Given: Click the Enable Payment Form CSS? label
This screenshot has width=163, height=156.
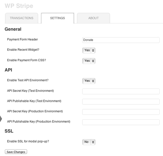Looking at the screenshot, I should [x=26, y=60].
